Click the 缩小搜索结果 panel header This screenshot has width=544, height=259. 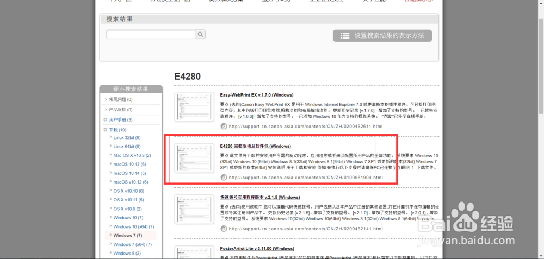tap(131, 89)
